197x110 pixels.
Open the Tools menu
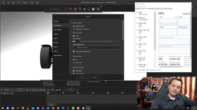tap(31, 2)
